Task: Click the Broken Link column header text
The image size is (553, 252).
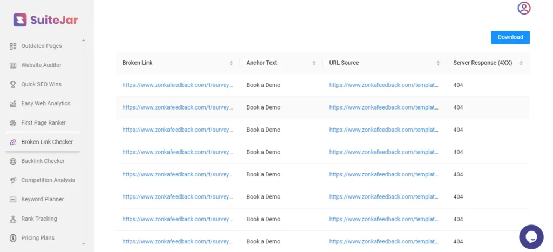Action: click(137, 63)
